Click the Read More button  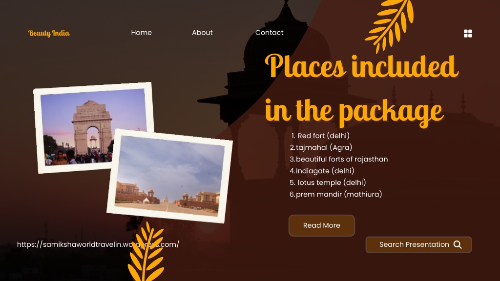pos(321,225)
